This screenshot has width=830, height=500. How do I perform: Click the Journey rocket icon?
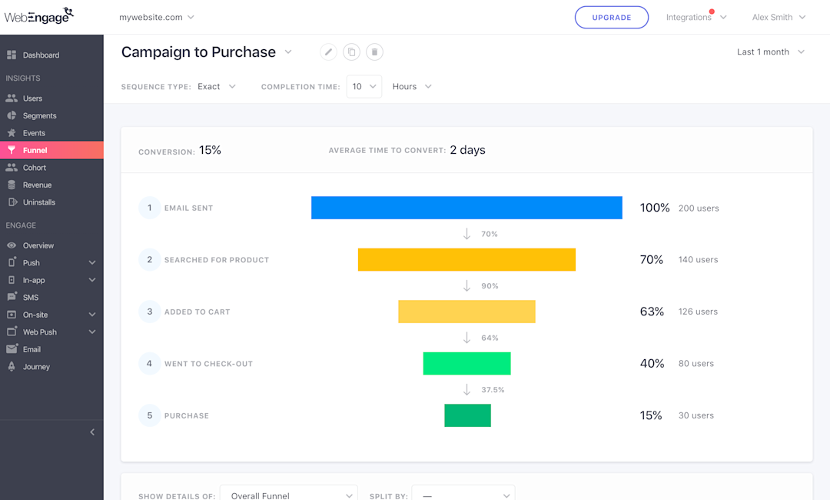pos(12,367)
